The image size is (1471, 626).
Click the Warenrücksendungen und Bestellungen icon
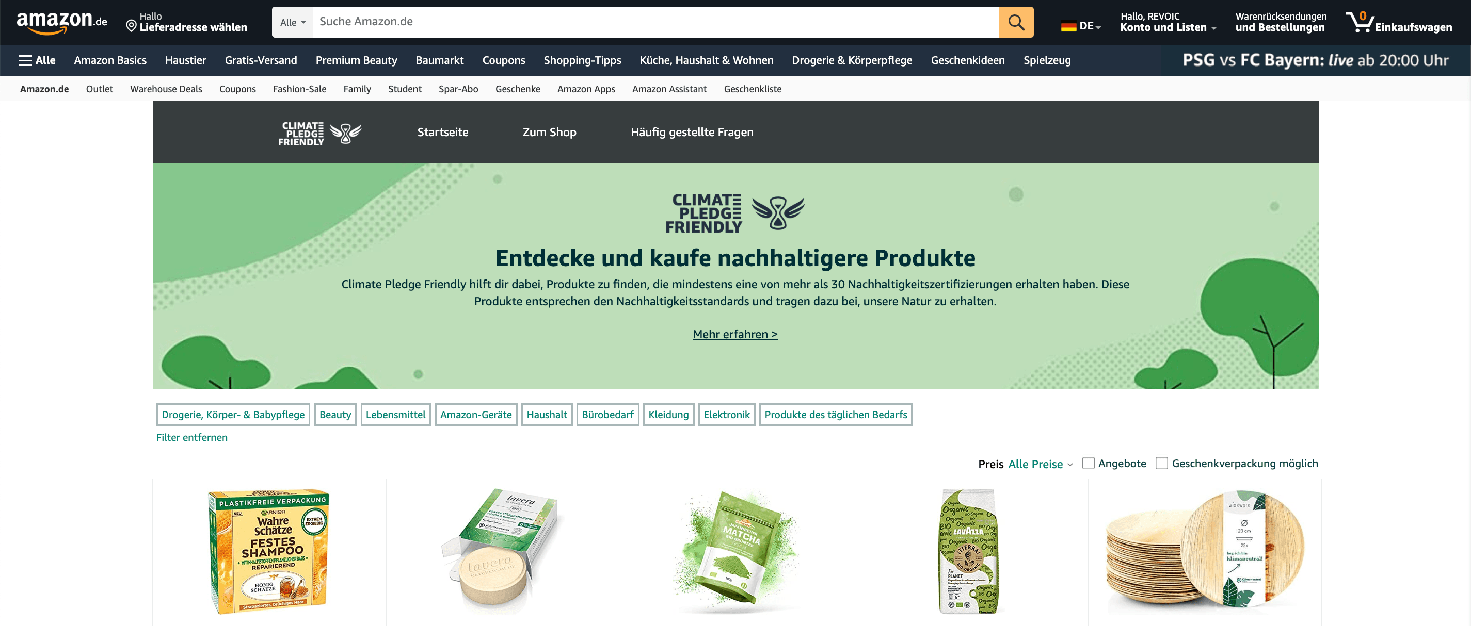pyautogui.click(x=1280, y=22)
